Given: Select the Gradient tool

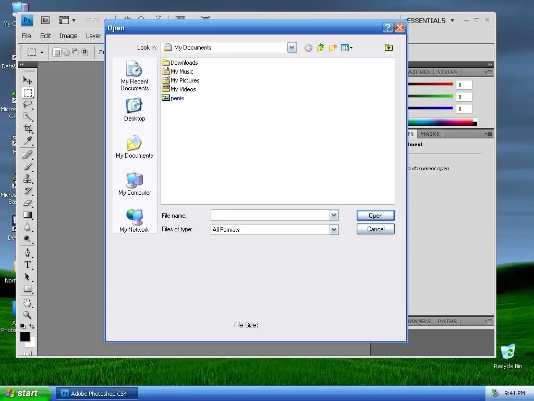Looking at the screenshot, I should (27, 215).
